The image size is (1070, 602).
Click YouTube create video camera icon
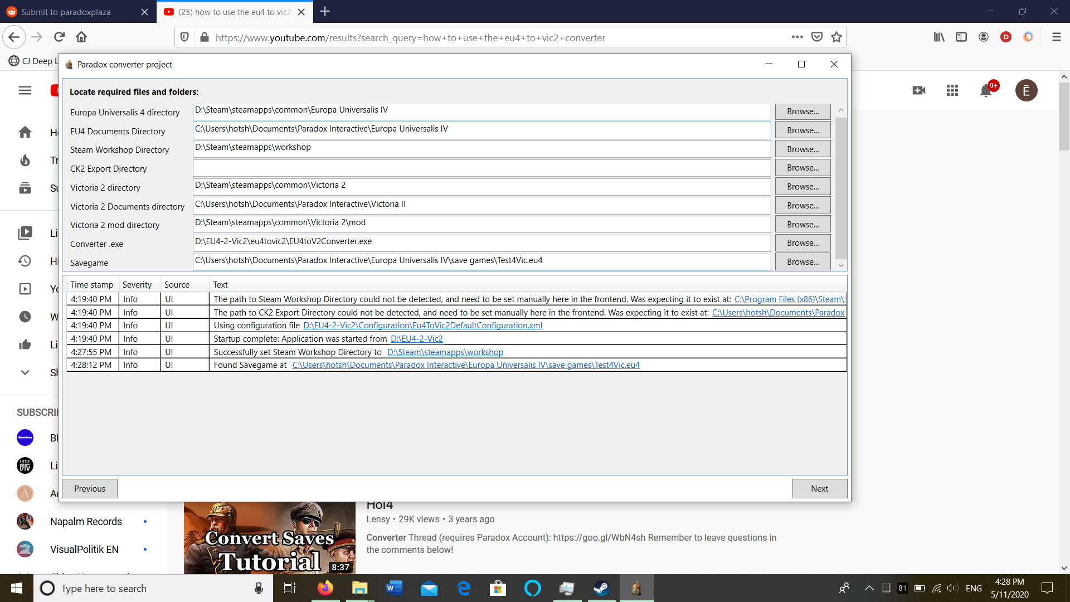pos(919,90)
